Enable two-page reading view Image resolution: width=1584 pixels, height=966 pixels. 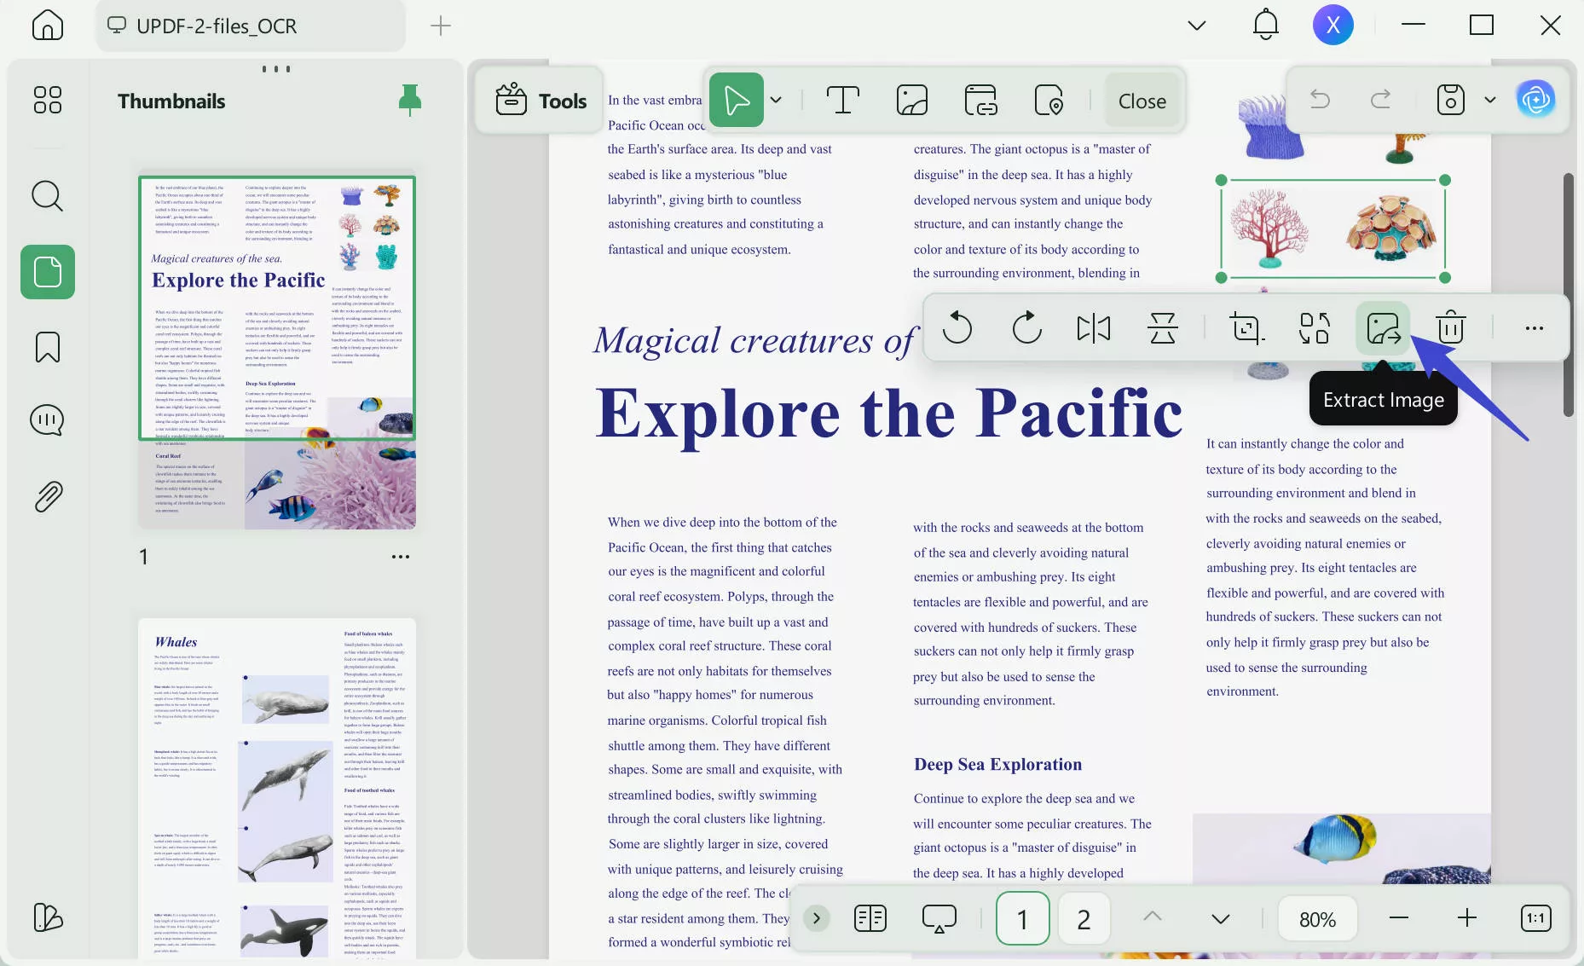870,918
